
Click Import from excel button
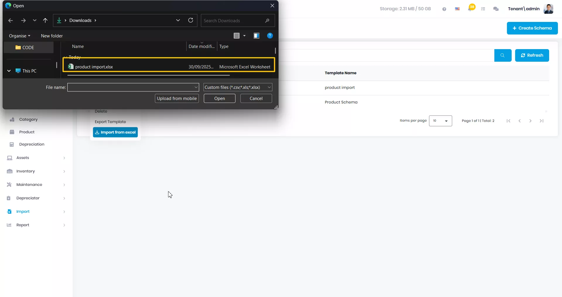115,132
